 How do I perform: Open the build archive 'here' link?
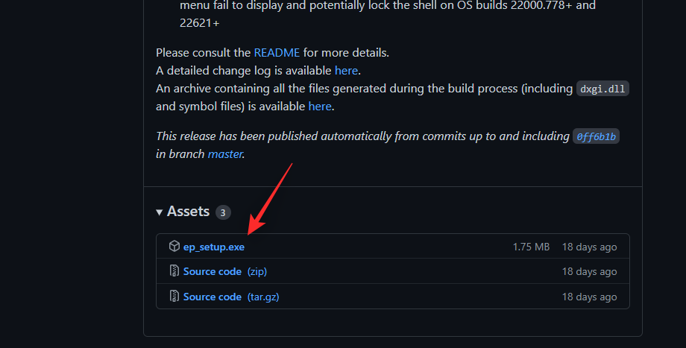(x=320, y=107)
